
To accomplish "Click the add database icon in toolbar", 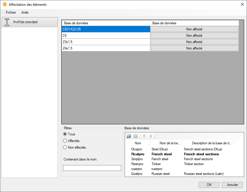I will (x=129, y=136).
